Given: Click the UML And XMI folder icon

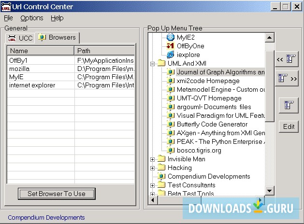Looking at the screenshot, I should [161, 63].
